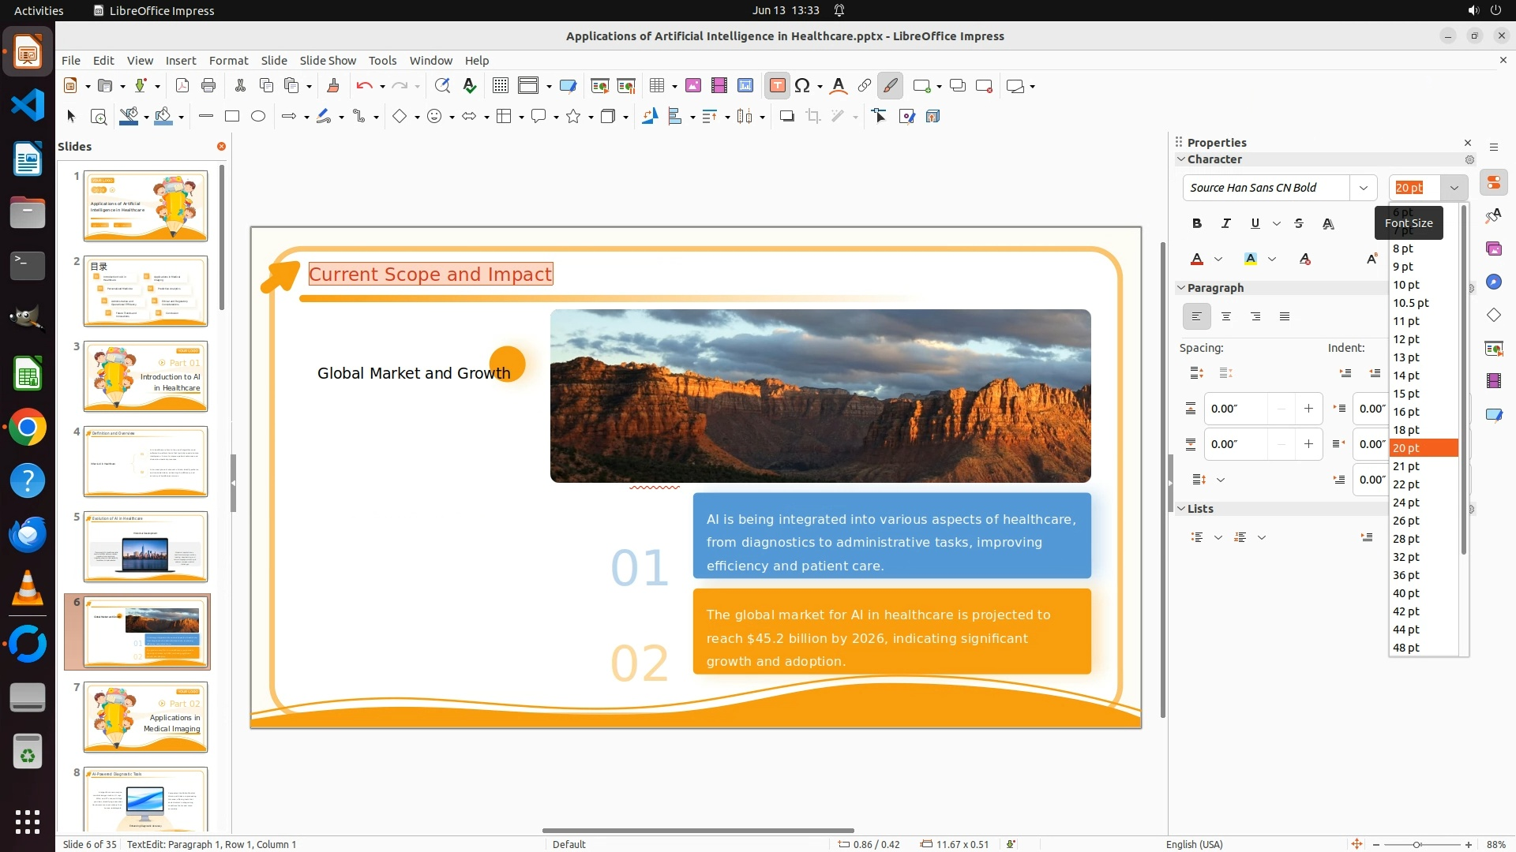Choose 36 pt from font size list

coord(1406,575)
